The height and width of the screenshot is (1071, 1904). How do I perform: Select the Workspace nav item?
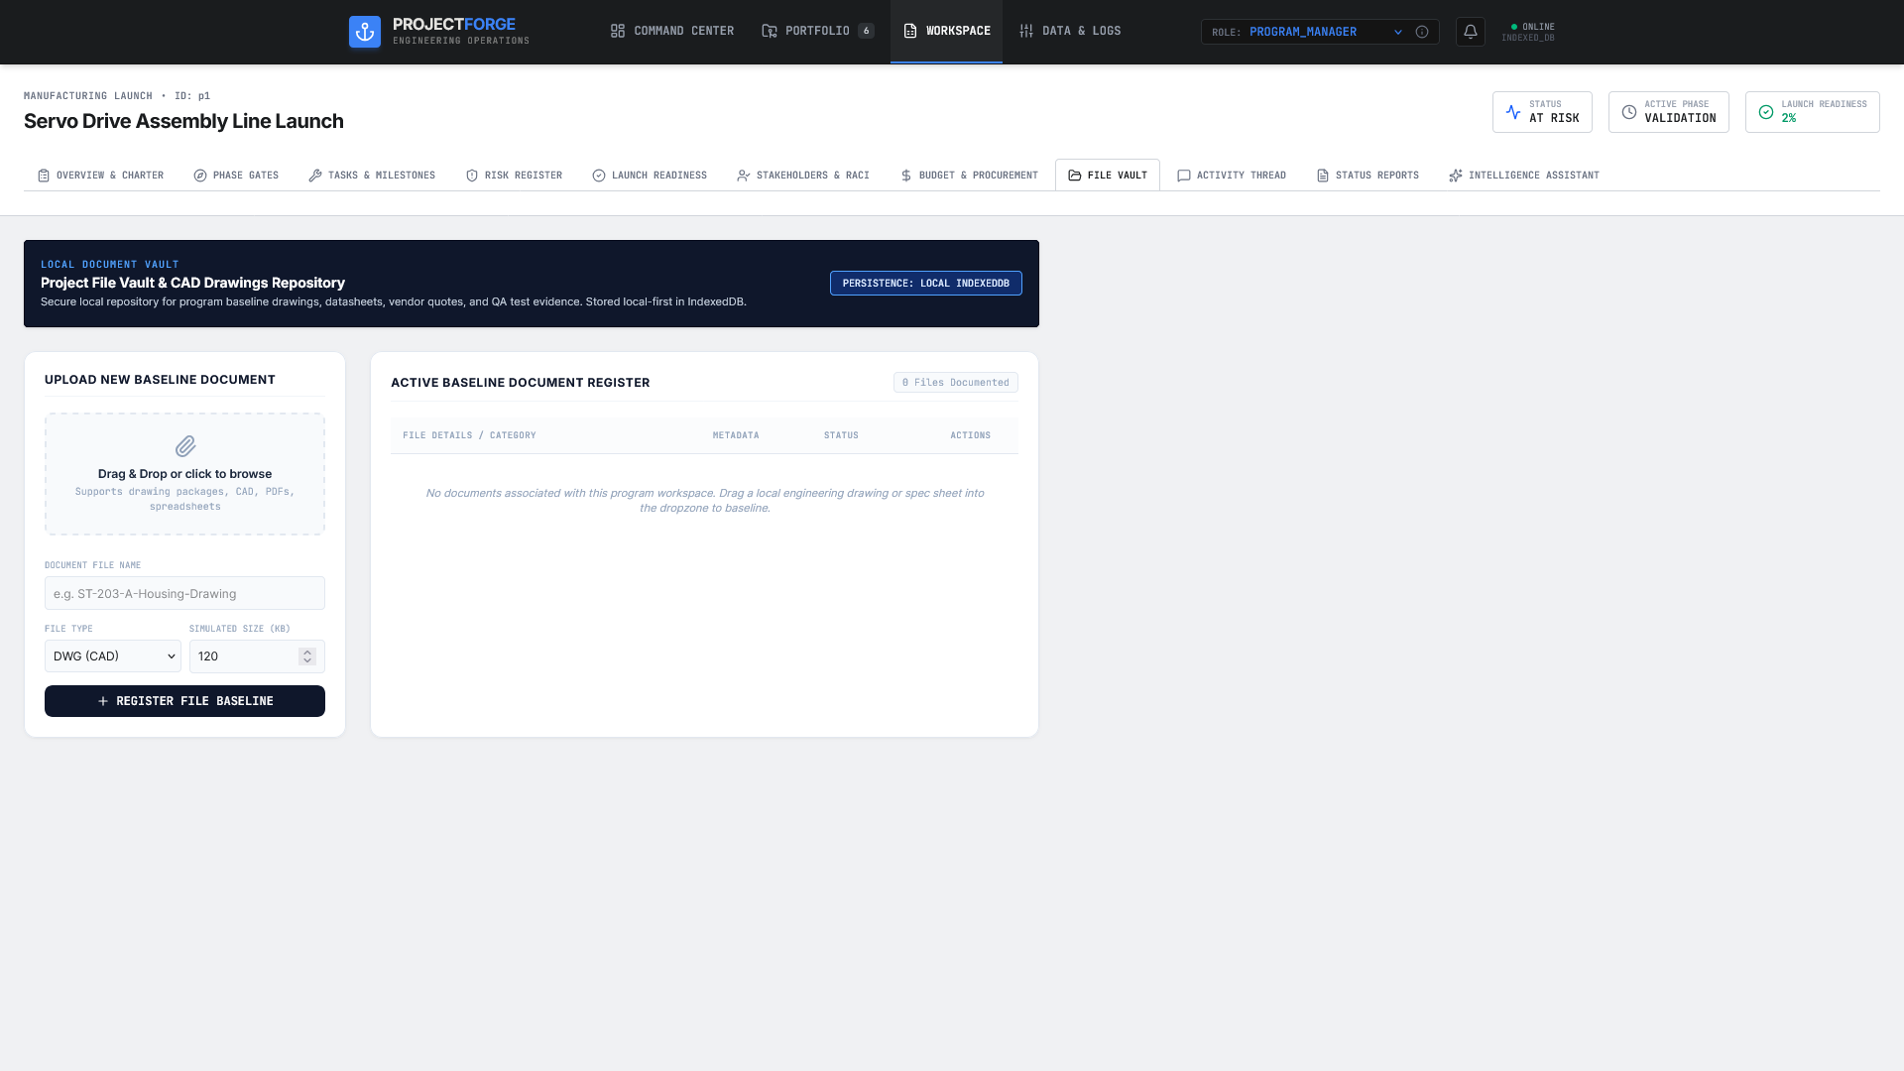click(946, 32)
